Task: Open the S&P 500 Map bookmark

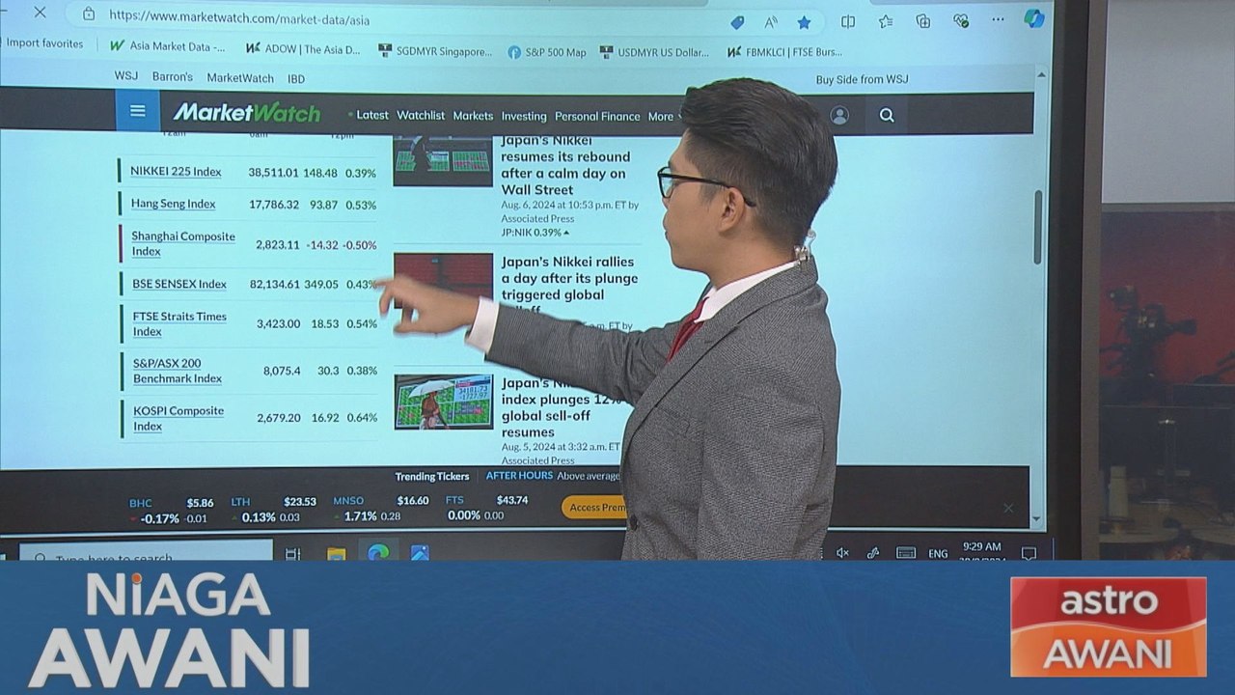Action: point(547,52)
